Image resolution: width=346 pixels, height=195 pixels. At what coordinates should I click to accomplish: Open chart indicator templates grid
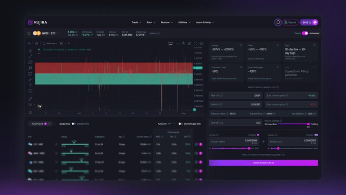(62, 43)
